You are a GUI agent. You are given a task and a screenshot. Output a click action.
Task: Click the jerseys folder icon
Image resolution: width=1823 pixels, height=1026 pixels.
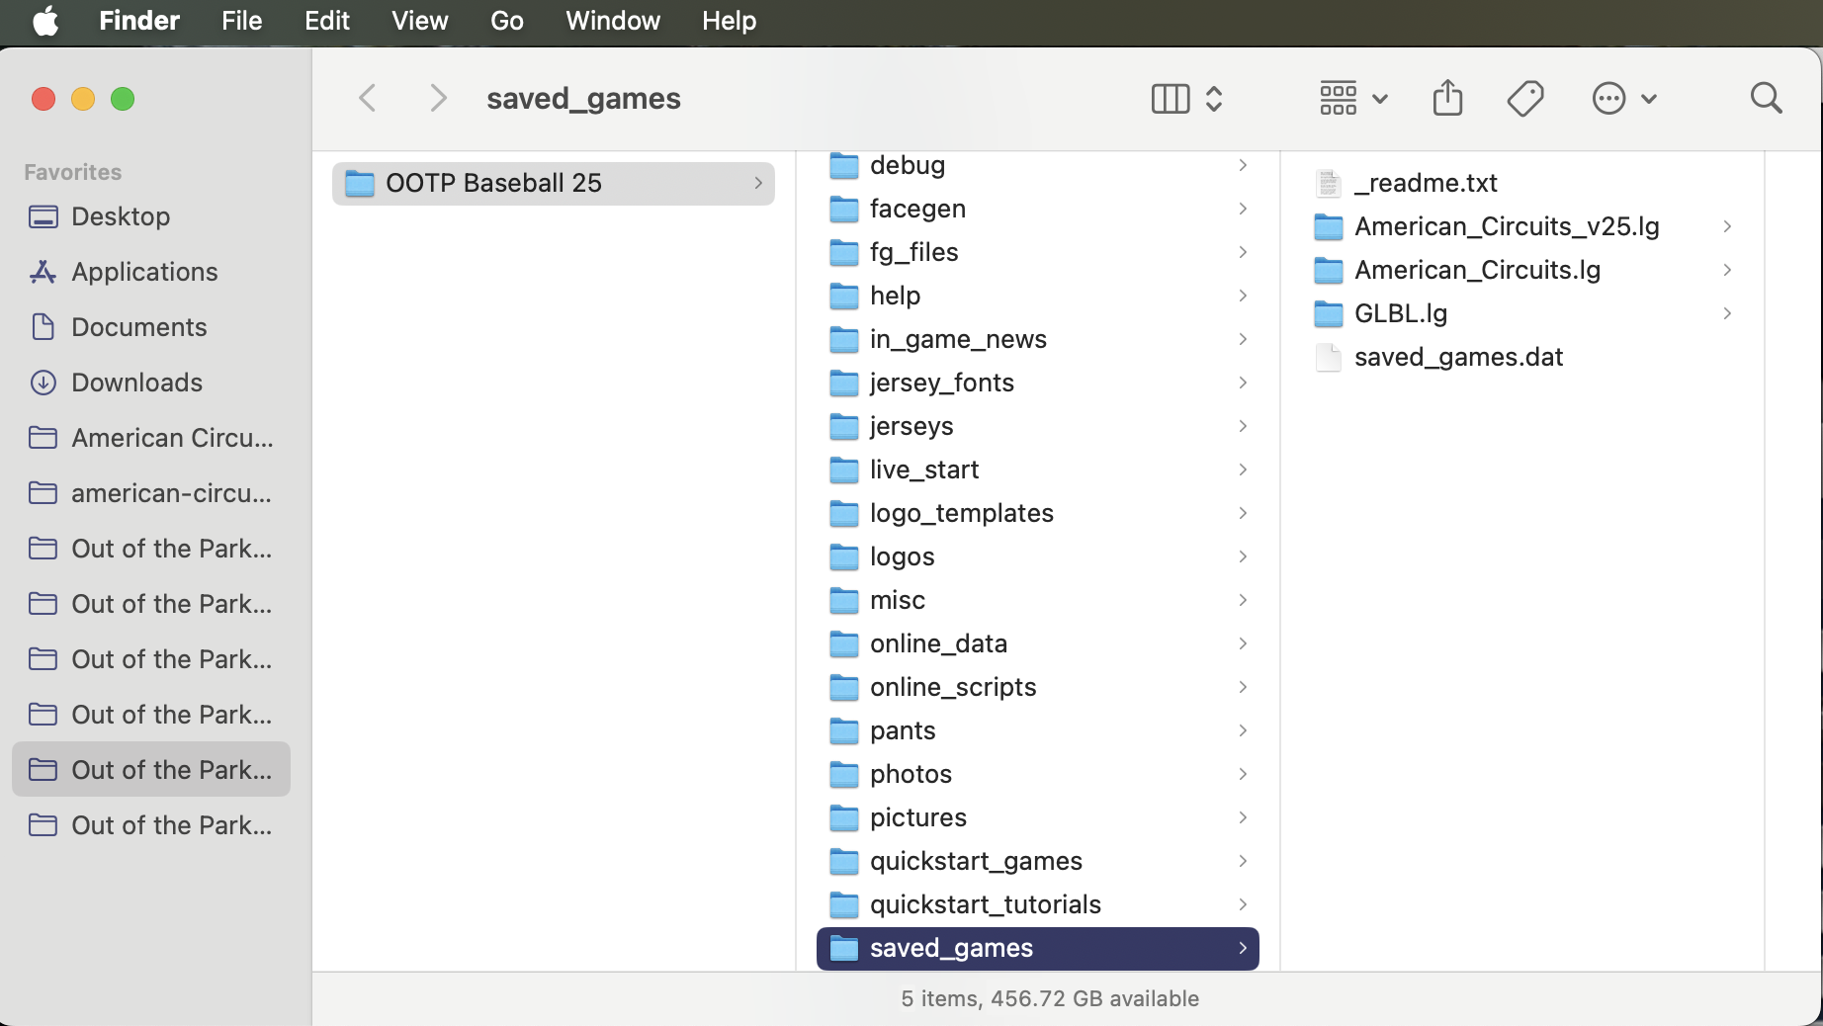(x=844, y=426)
